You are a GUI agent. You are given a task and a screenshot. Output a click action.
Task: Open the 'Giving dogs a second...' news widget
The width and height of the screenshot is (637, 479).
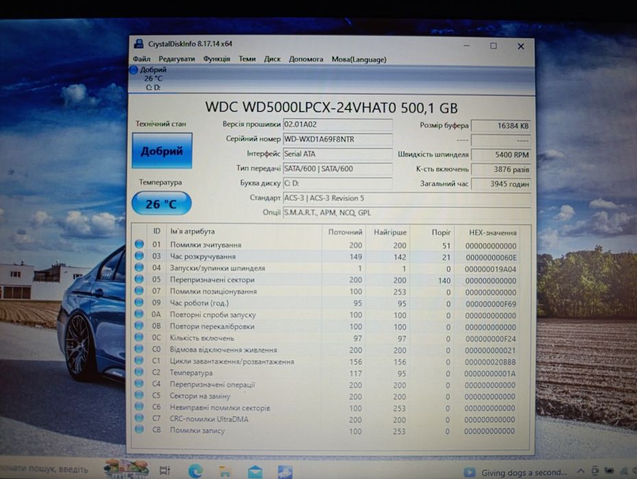tap(515, 472)
